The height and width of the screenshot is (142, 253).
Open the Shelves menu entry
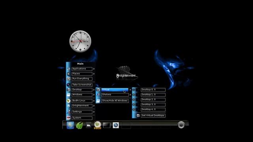(115, 95)
